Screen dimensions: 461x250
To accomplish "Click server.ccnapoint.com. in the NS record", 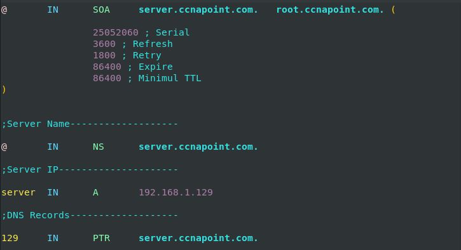I will coord(198,147).
